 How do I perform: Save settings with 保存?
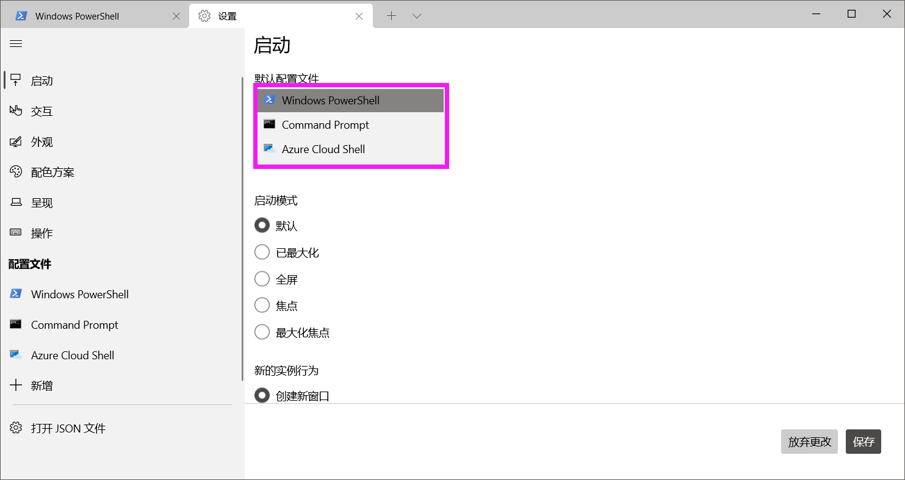[x=864, y=442]
